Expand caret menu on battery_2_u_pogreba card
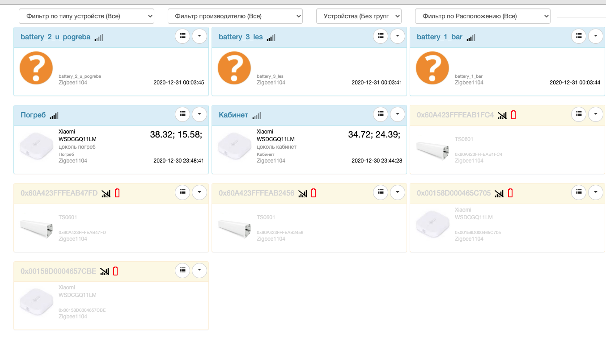 click(x=199, y=36)
